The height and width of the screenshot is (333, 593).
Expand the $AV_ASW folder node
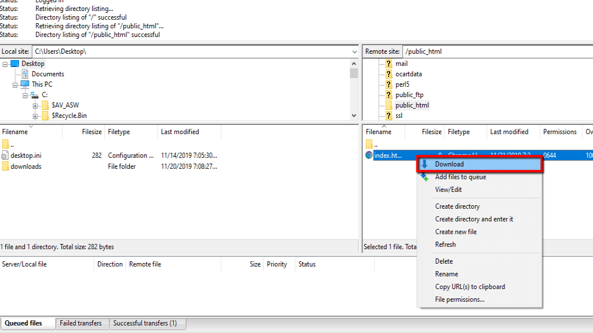tap(35, 106)
